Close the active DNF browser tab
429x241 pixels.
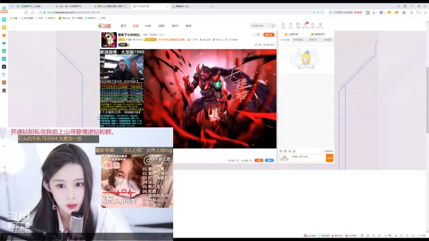[x=167, y=6]
